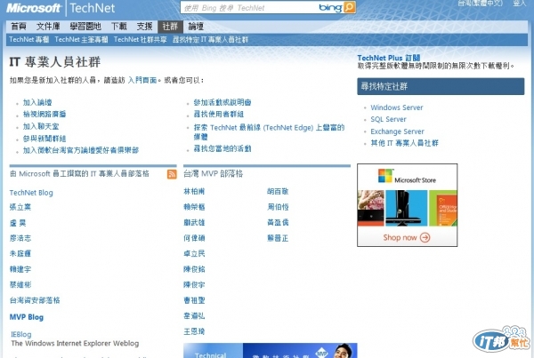Open the 台灣資安部落格 link
Viewport: 534px width, 358px height.
pyautogui.click(x=35, y=300)
